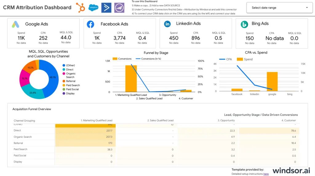
Task: Click the google Spend bar in chart
Action: pos(272,82)
